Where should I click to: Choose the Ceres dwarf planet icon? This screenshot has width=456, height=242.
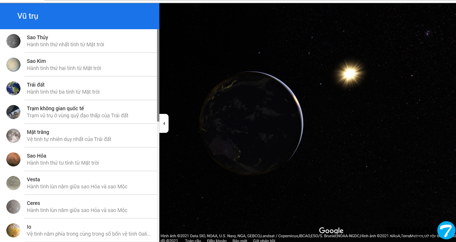13,207
